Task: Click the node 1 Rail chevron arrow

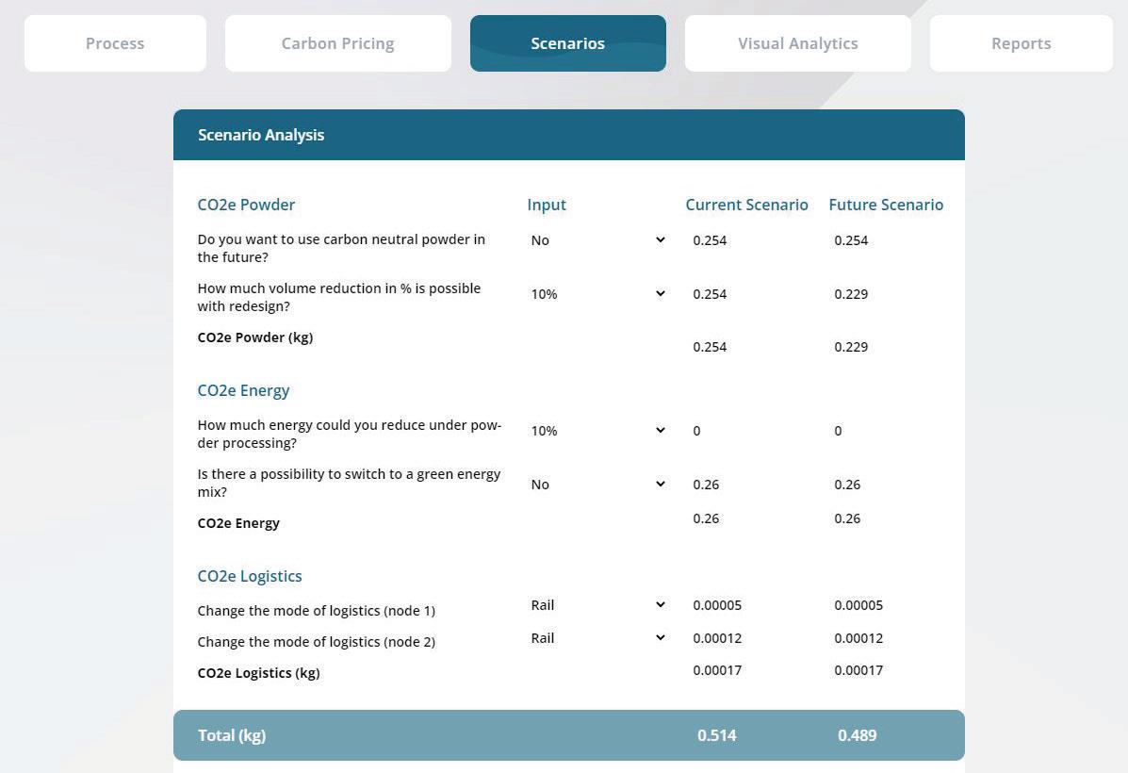Action: tap(661, 605)
